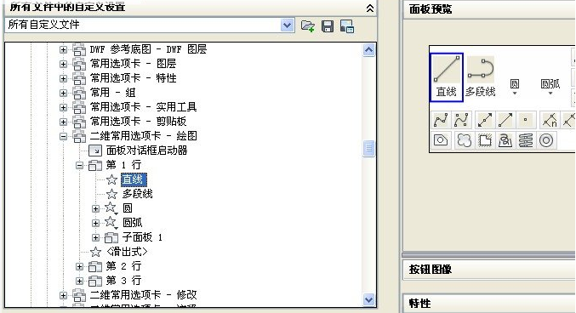Expand the 常用选项卡 - 图层 node
Screen dimensions: 576x313
click(63, 64)
